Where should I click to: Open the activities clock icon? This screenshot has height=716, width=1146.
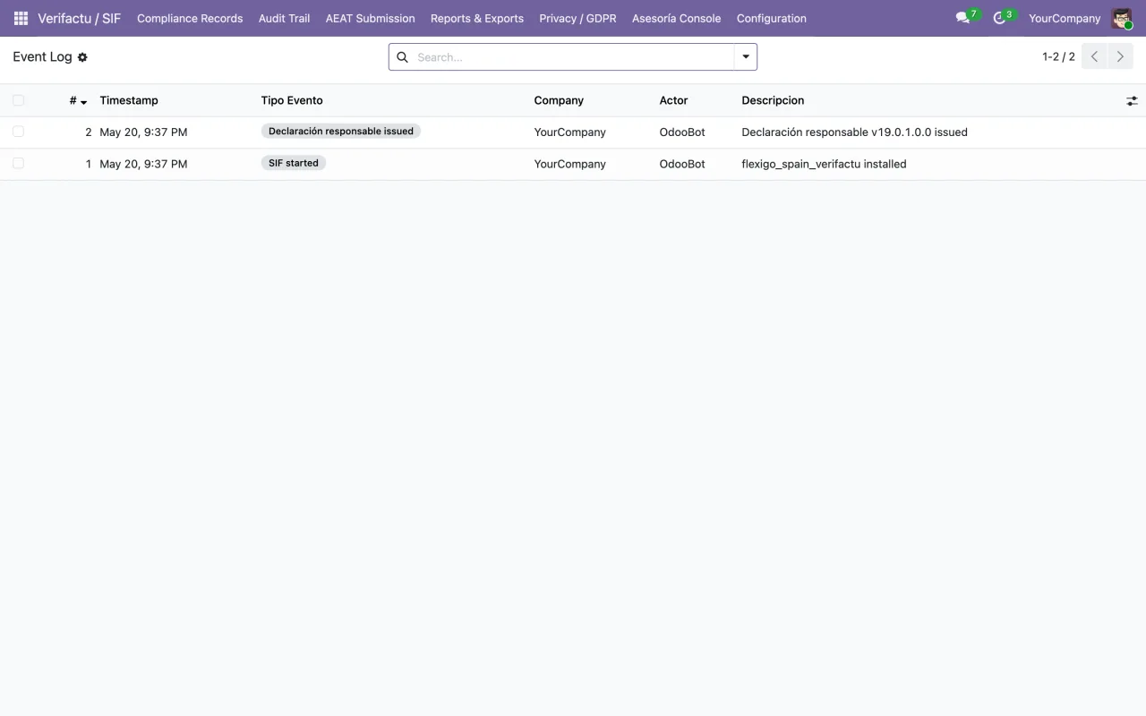click(1000, 18)
